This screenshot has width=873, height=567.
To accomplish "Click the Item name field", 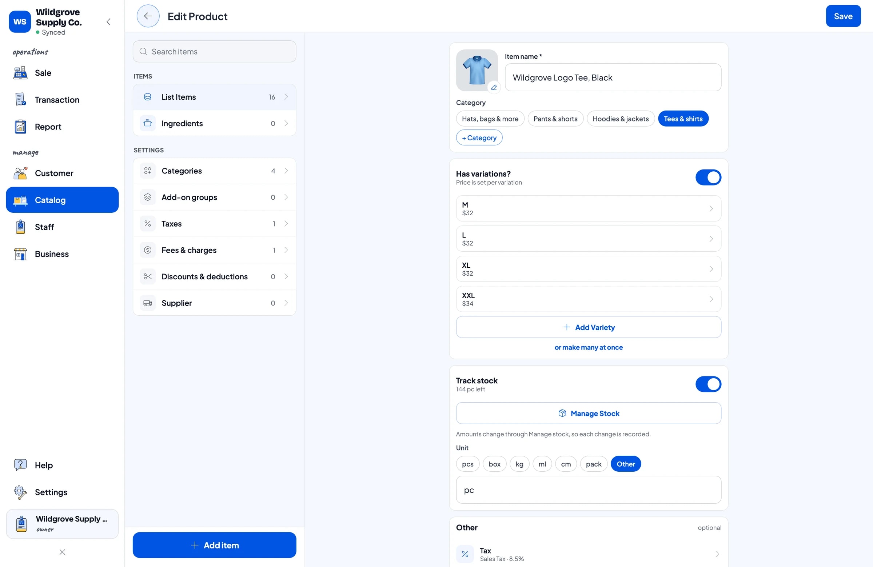I will coord(613,77).
